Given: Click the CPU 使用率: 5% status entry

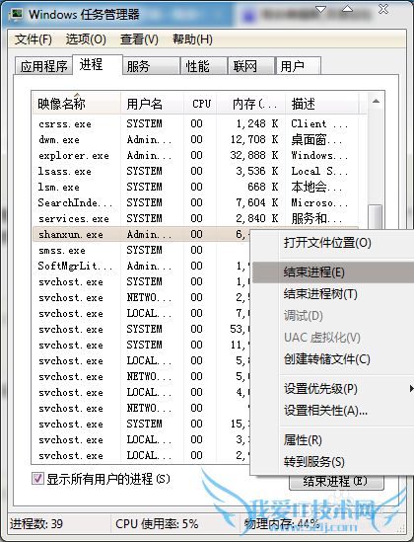Looking at the screenshot, I should [157, 524].
